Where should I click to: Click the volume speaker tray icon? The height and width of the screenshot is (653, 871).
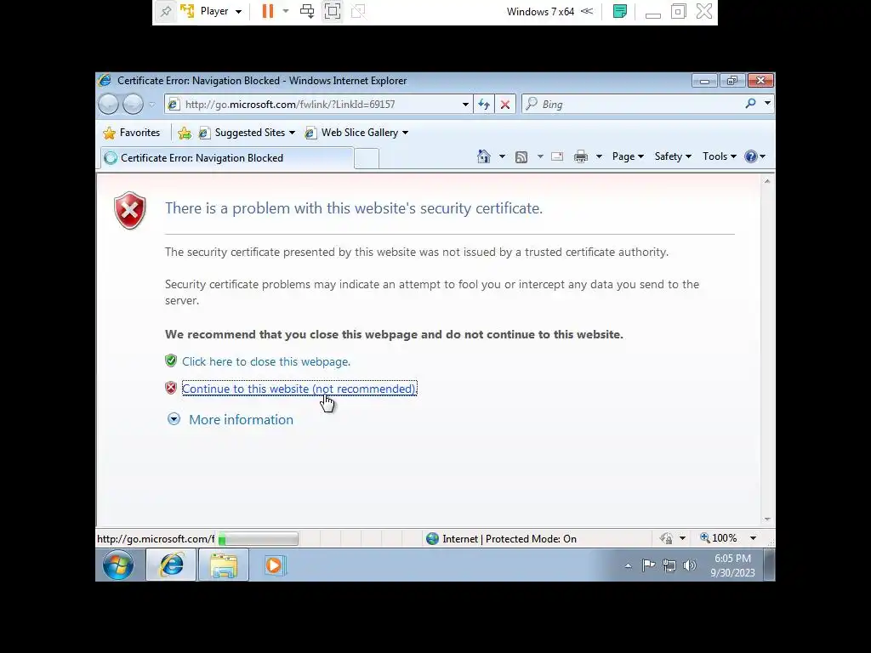689,565
